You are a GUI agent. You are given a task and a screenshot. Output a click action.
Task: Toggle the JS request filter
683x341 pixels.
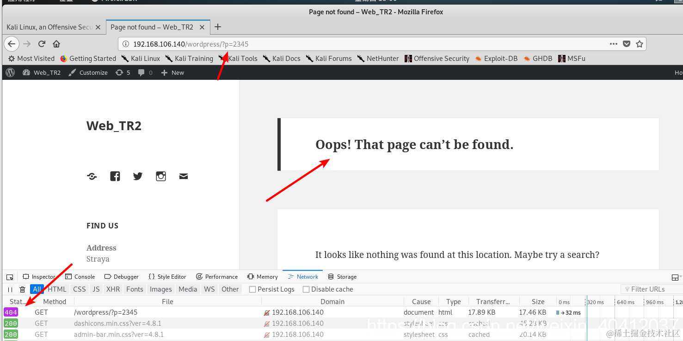click(96, 289)
